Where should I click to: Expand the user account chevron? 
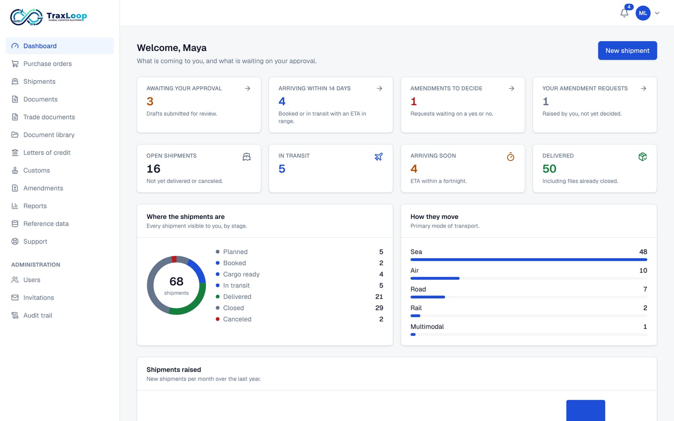[657, 13]
